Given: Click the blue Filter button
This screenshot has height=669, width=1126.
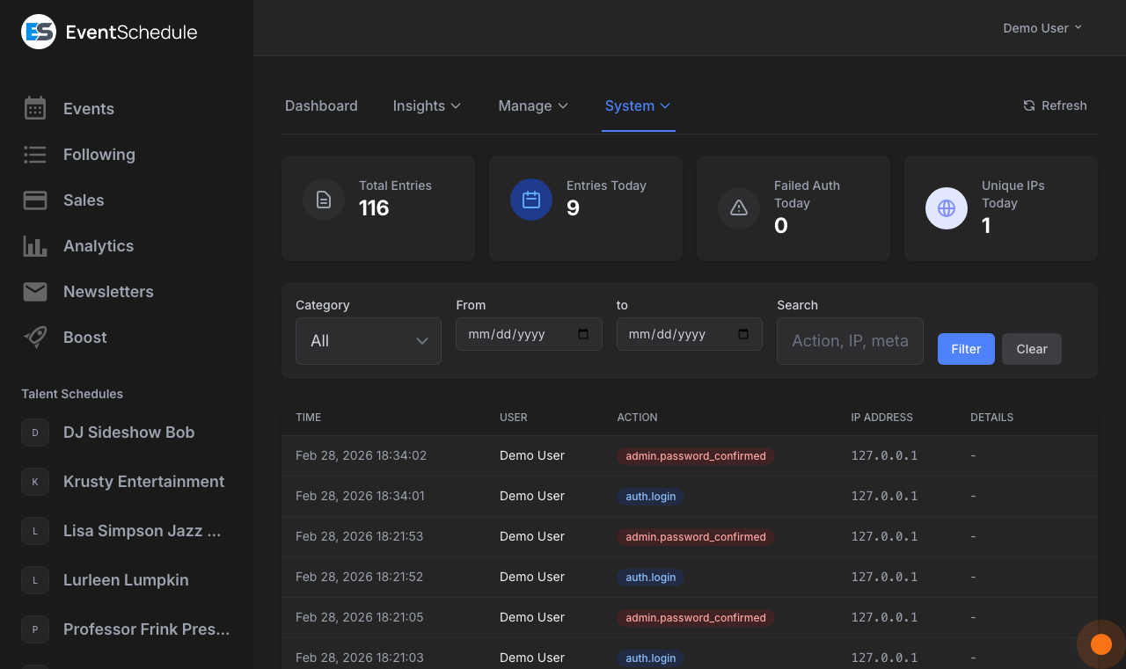Looking at the screenshot, I should (966, 349).
